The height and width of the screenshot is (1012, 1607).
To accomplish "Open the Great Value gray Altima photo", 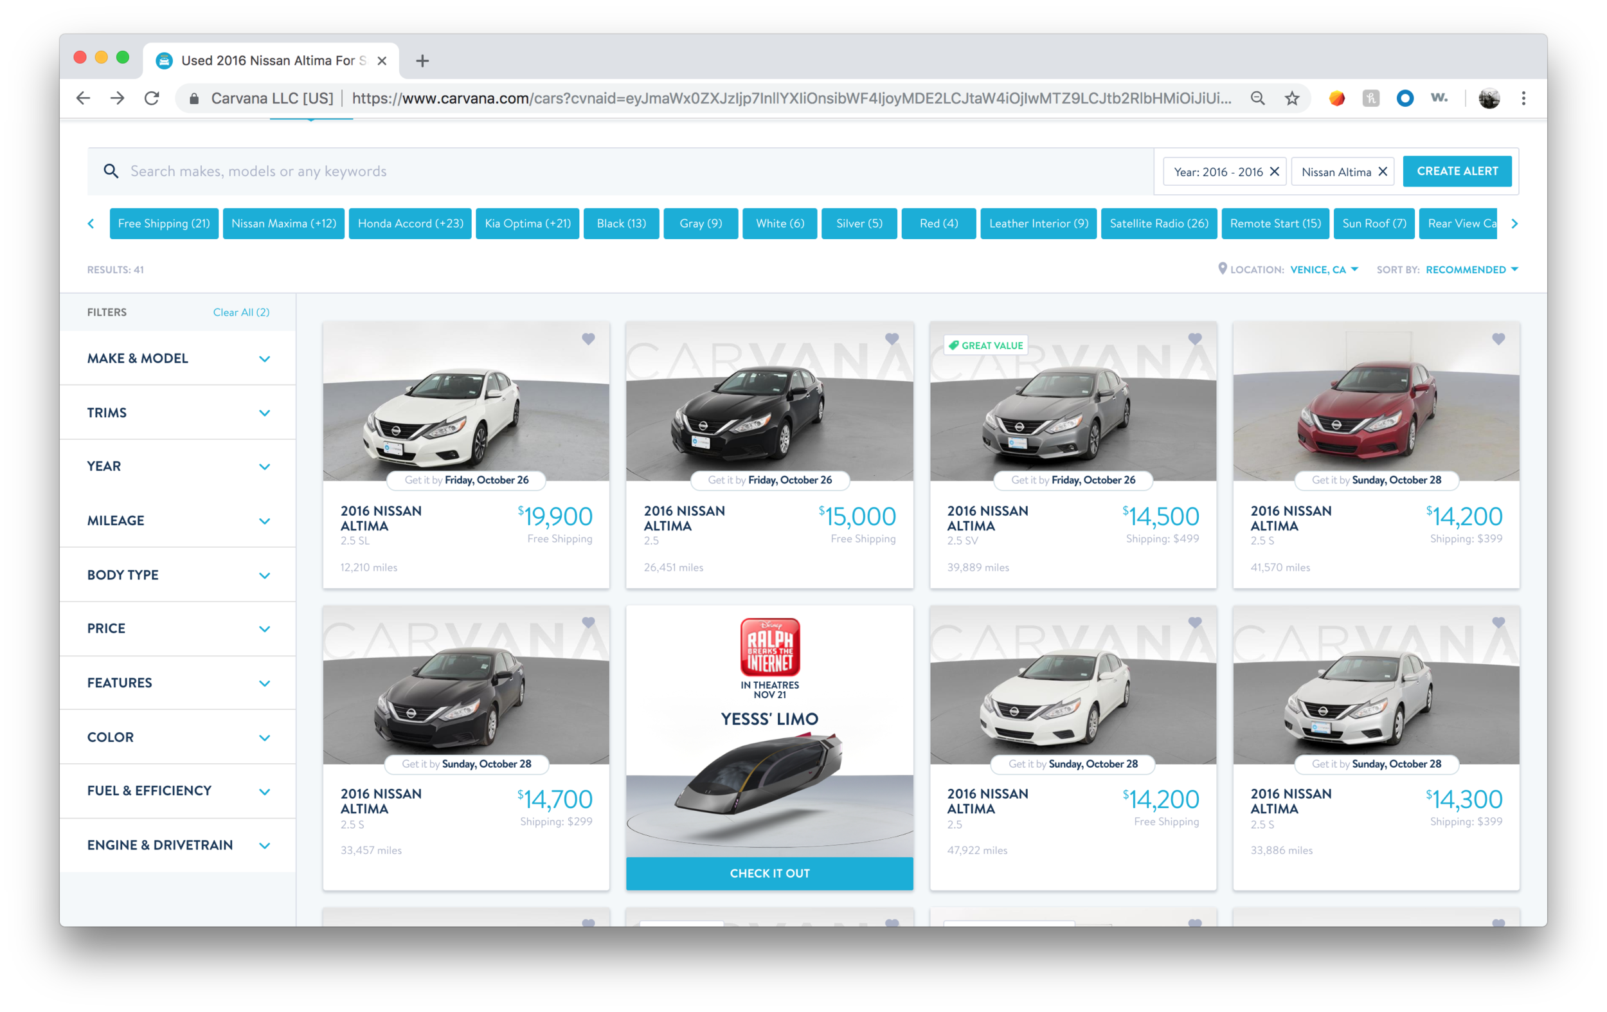I will (1073, 401).
